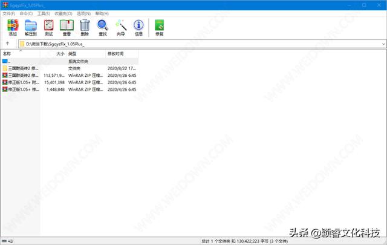Sort by the 大小 (Size) column header
The width and height of the screenshot is (387, 245).
[53, 54]
